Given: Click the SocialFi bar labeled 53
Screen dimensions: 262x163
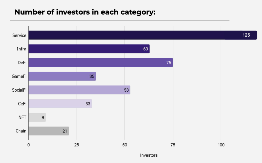Looking at the screenshot, I should point(79,90).
